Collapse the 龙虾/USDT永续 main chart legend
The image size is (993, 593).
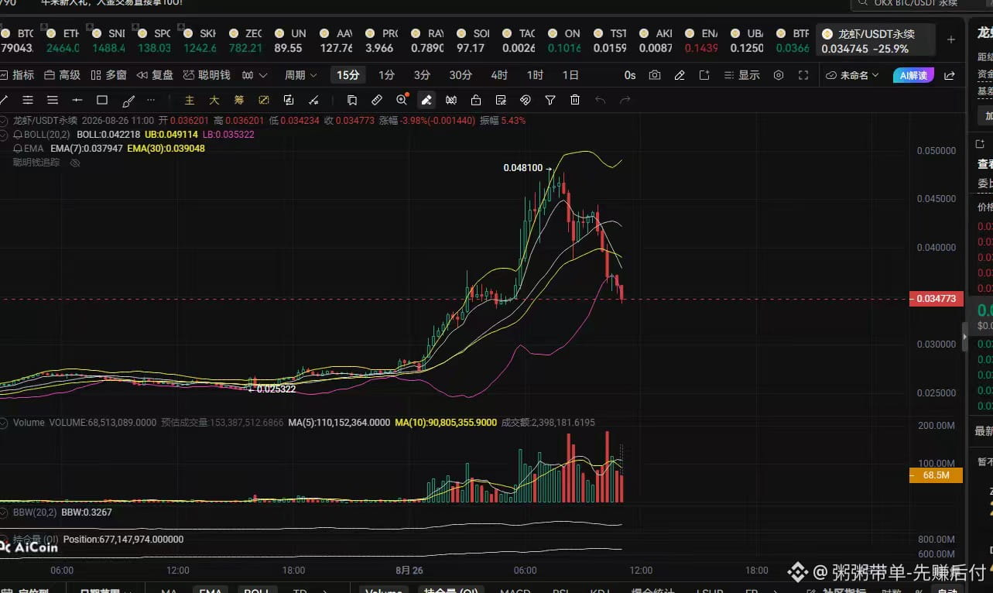(x=4, y=121)
